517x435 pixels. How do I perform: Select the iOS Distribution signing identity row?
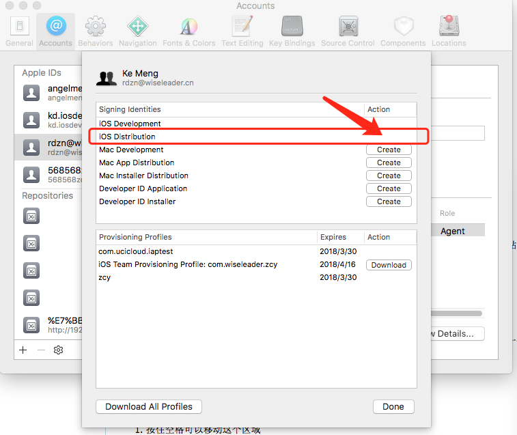click(256, 137)
